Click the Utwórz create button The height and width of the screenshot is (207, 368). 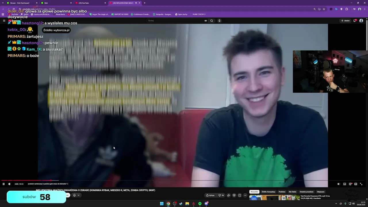point(345,21)
